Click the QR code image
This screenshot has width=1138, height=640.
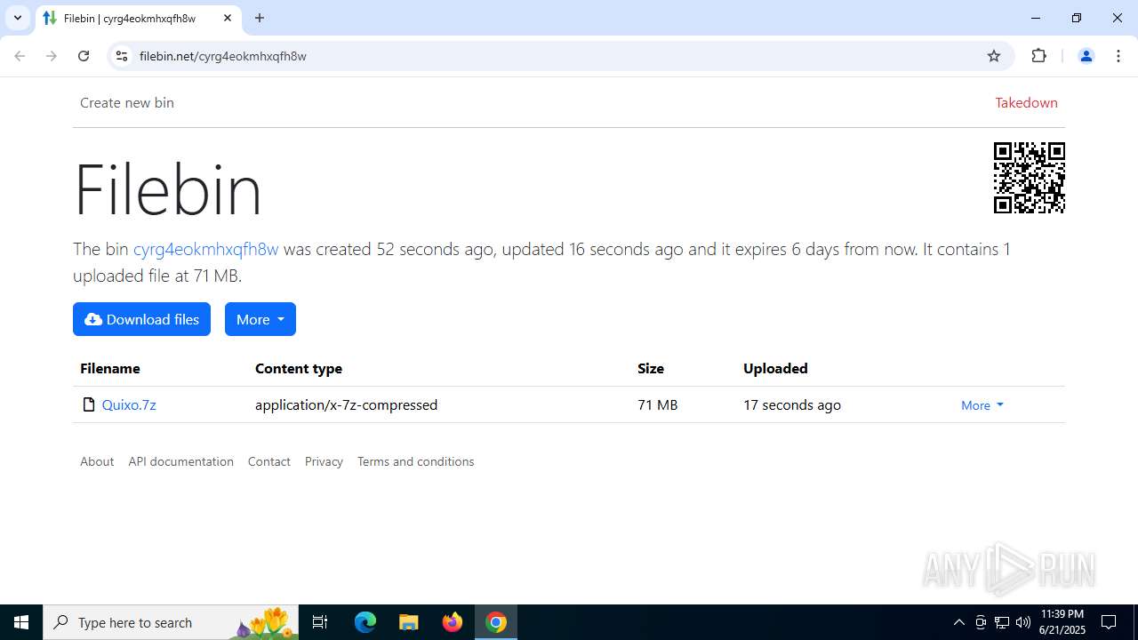1030,178
